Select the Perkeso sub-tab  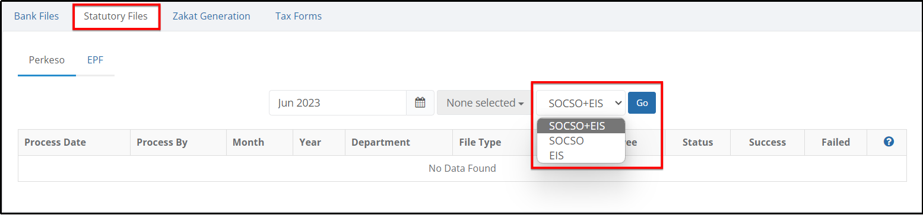tap(47, 60)
